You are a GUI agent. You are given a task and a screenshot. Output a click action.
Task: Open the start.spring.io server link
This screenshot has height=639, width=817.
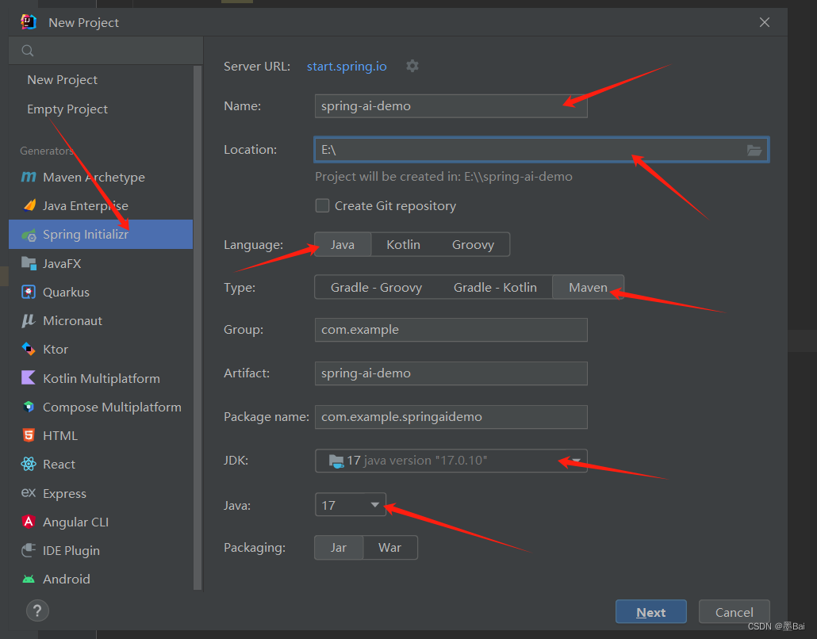347,67
